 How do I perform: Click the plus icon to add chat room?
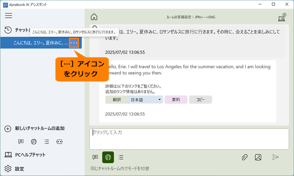tap(8, 129)
